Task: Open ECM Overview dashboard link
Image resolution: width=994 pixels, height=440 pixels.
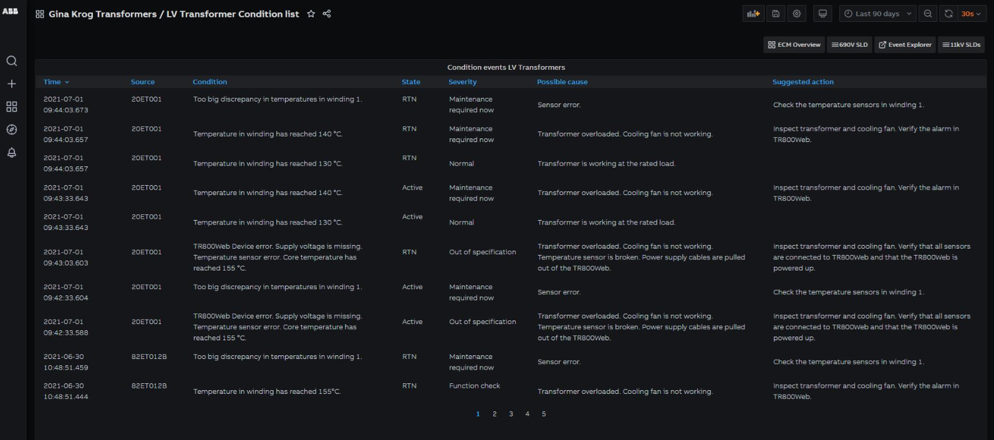Action: pos(794,45)
